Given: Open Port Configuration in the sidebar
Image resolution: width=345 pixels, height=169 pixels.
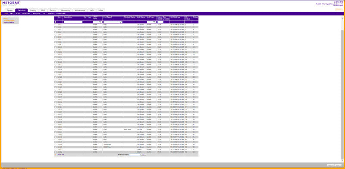Looking at the screenshot, I should pos(9,19).
